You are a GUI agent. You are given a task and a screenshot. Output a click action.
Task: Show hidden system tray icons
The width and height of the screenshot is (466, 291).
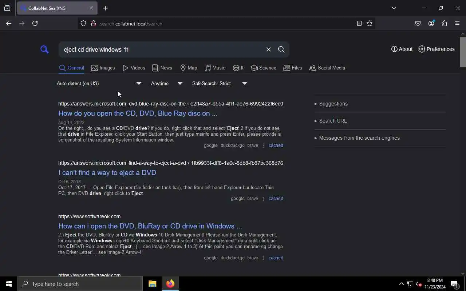(x=401, y=284)
